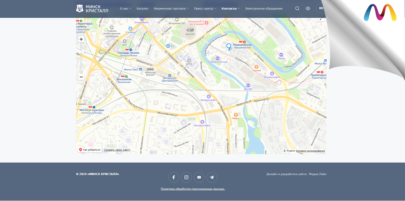Click the Box365 map marker
405x201 pixels.
pos(248,85)
